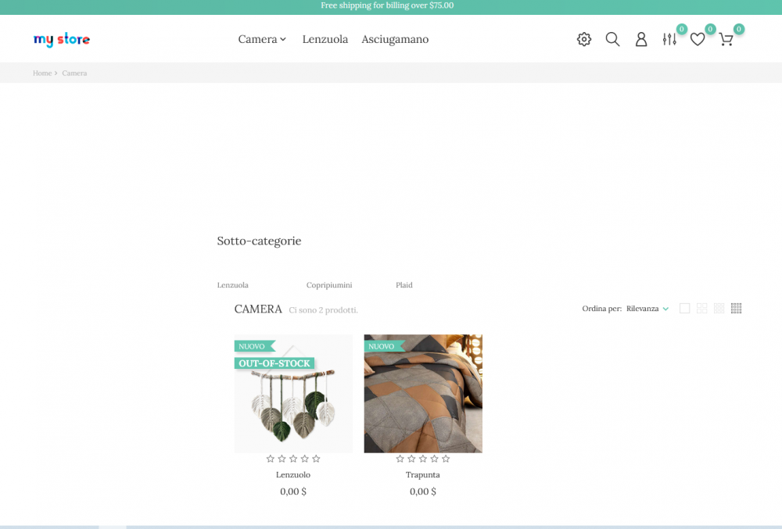
Task: Open the shopping cart icon
Action: coord(726,39)
